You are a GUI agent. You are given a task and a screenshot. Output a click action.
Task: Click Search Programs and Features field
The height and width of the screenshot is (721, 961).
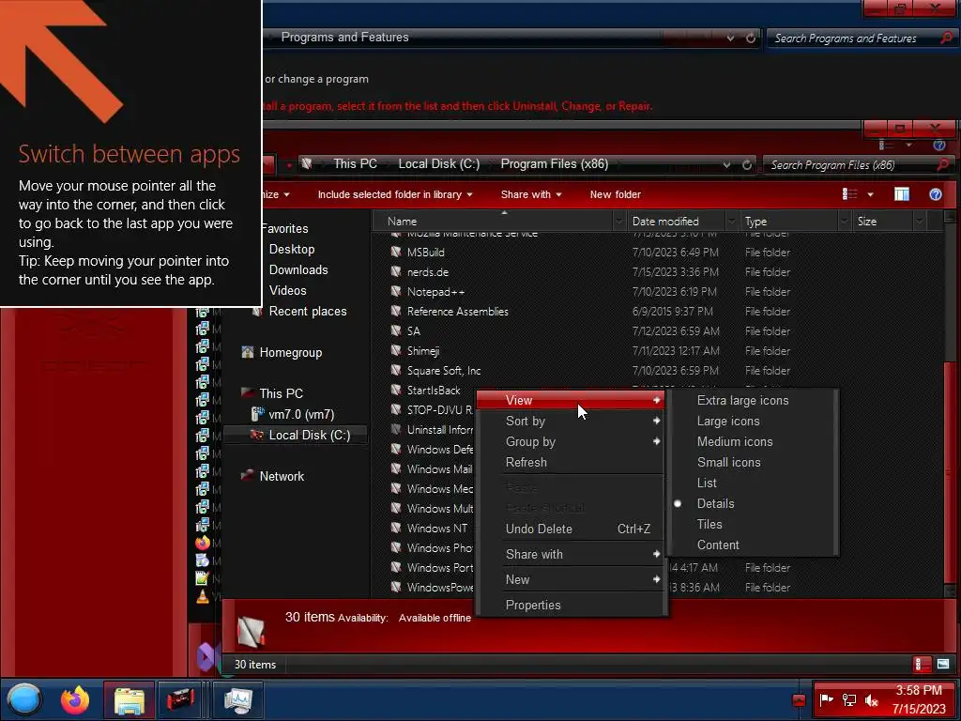[852, 38]
